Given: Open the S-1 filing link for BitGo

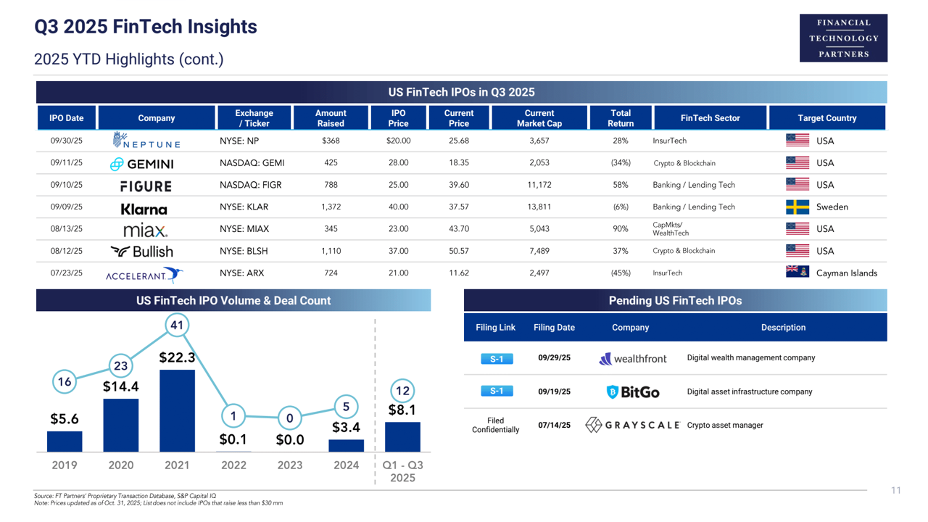Looking at the screenshot, I should 497,391.
